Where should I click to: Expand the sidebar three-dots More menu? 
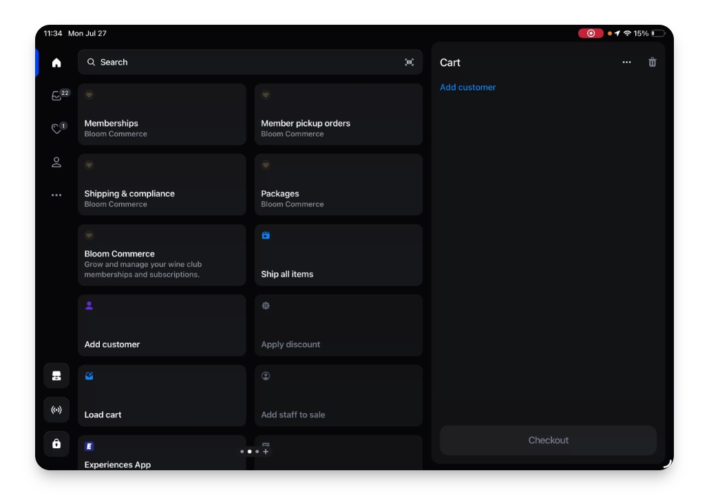pyautogui.click(x=56, y=195)
